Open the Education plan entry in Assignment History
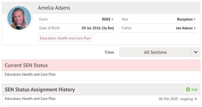This screenshot has height=107, width=202. [30, 99]
